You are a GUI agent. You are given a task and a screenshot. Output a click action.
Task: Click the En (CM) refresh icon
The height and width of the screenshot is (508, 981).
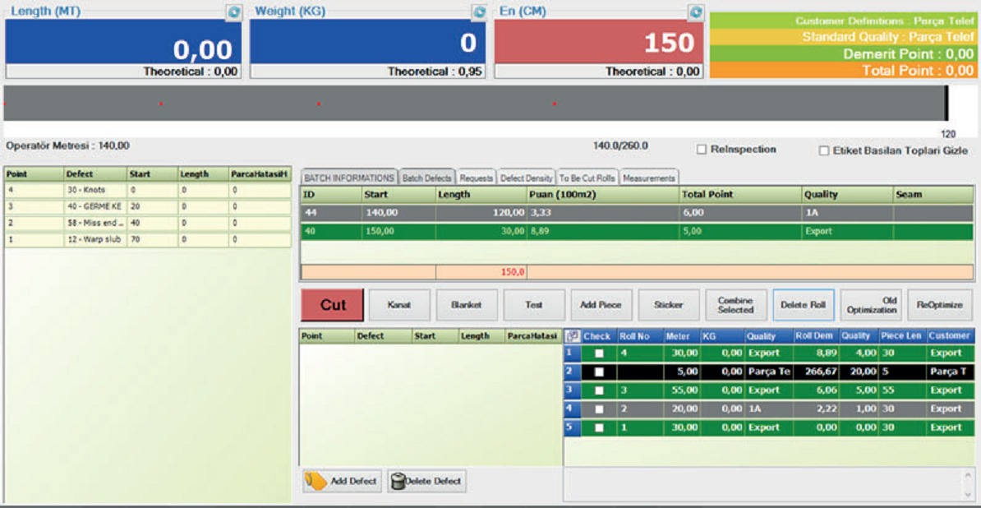(696, 12)
